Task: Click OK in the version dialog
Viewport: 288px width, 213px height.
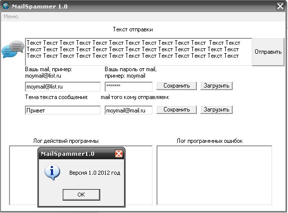Action: click(81, 195)
